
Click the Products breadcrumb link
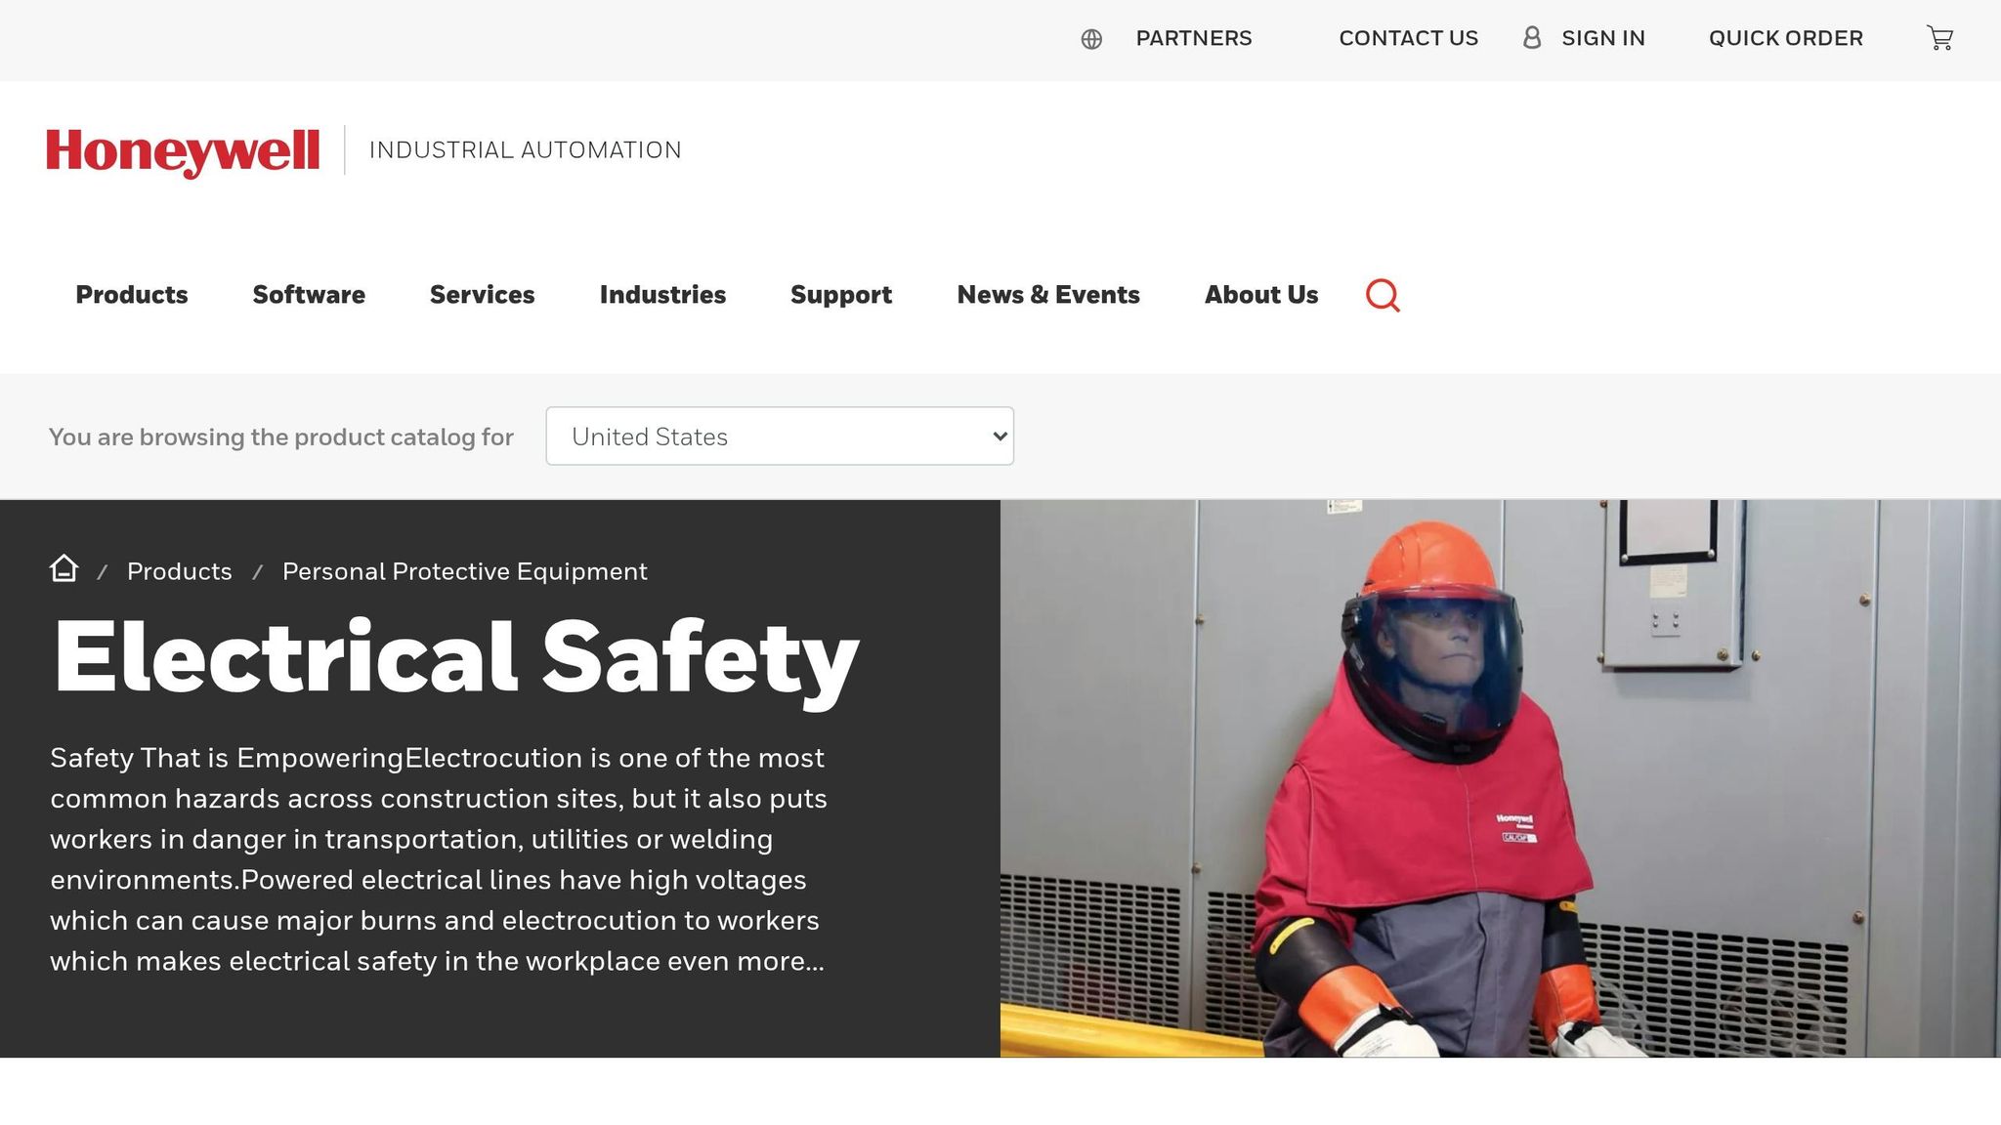pos(180,571)
